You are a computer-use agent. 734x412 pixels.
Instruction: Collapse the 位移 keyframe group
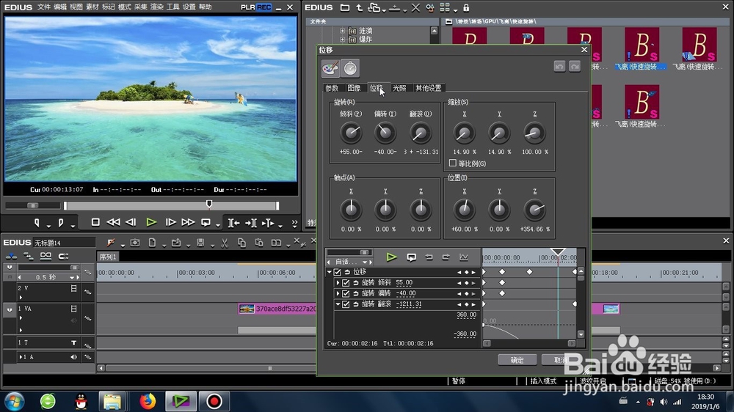329,272
